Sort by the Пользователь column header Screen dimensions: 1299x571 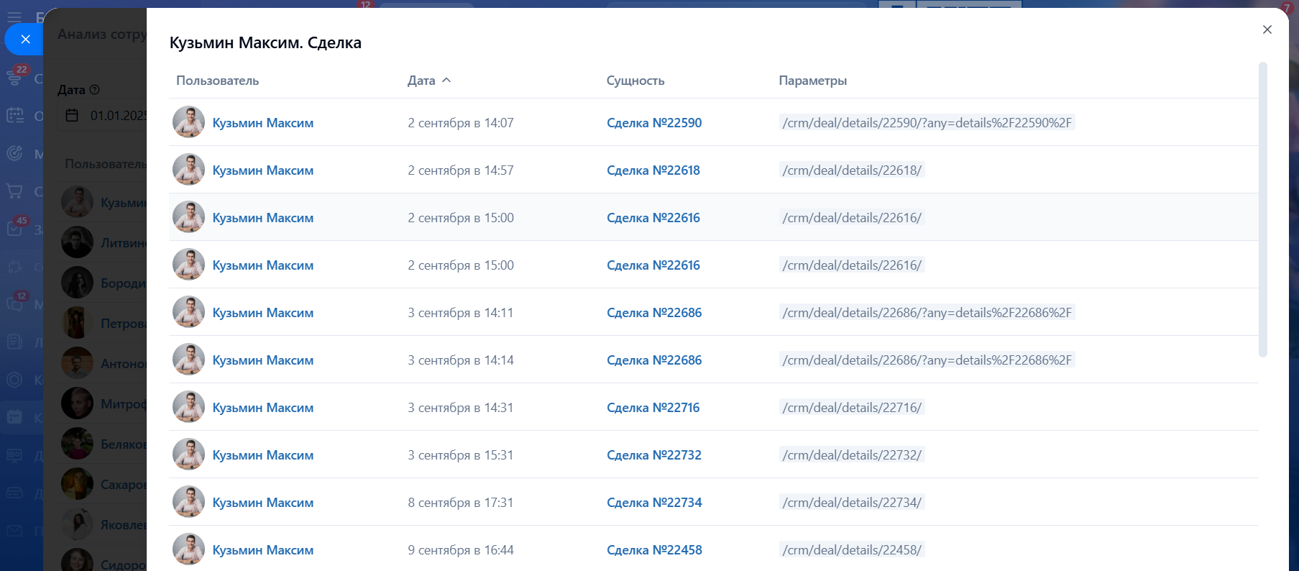pyautogui.click(x=217, y=81)
